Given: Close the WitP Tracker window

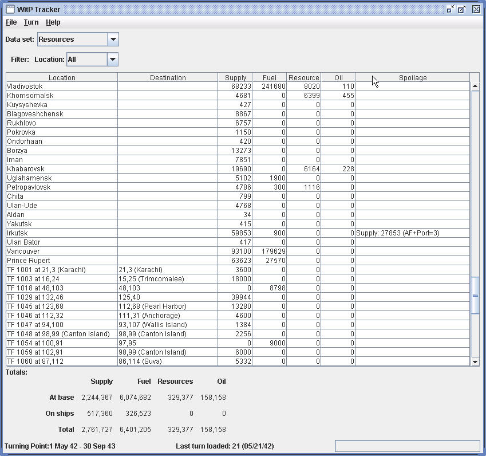Looking at the screenshot, I should click(x=476, y=9).
